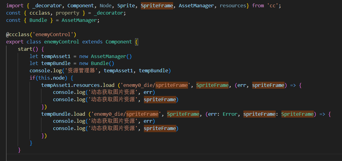Click the Error type annotation
This screenshot has width=342, height=161.
(230, 114)
